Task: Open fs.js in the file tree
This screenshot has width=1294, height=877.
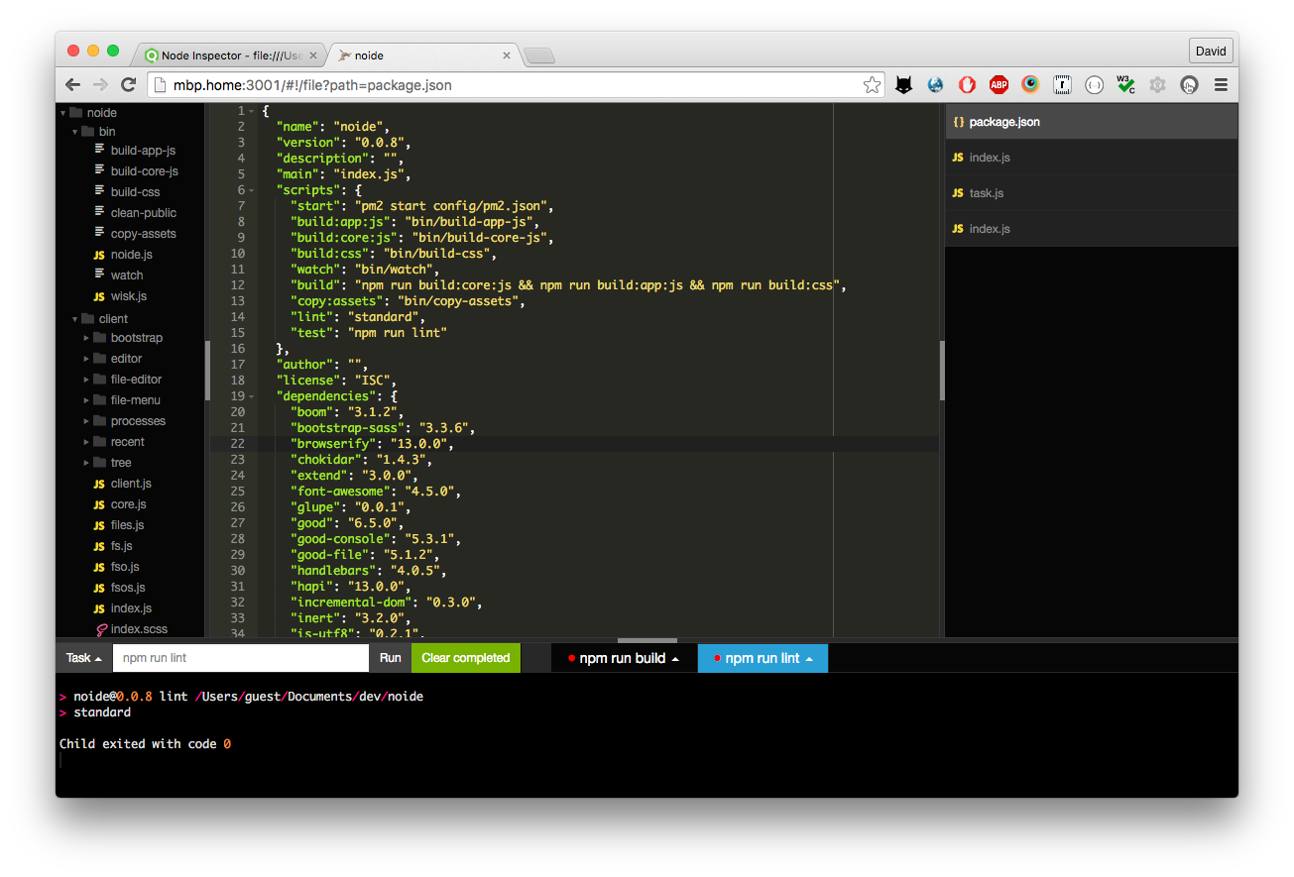Action: point(121,546)
